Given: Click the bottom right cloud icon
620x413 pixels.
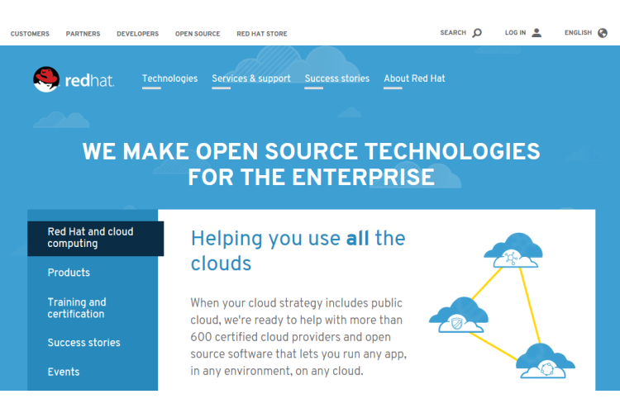Looking at the screenshot, I should 546,363.
